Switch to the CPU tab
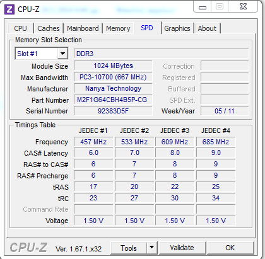The height and width of the screenshot is (259, 265). pyautogui.click(x=20, y=28)
